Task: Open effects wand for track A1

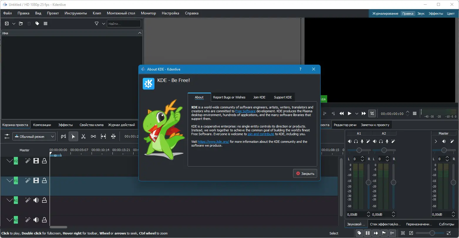Action: coord(28,200)
